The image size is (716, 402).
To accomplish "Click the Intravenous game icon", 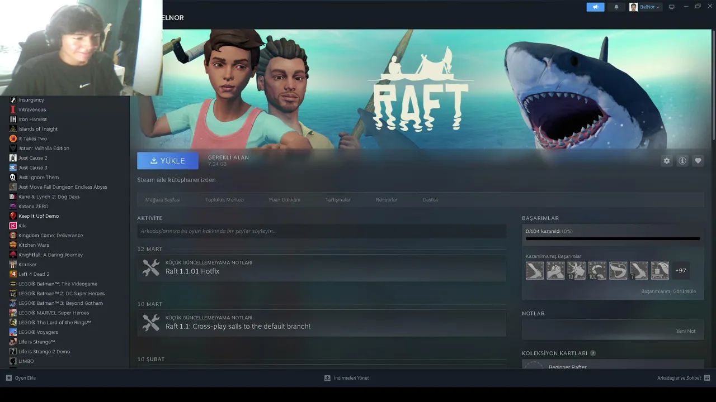I will pos(13,109).
